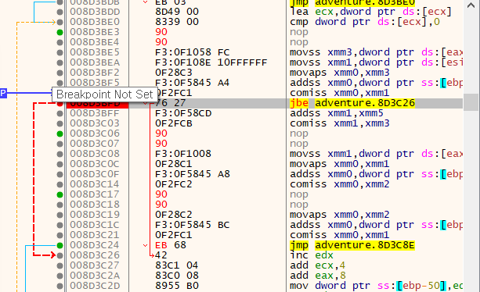Click opcode bytes 0F2FC2
This screenshot has height=292, width=480.
(174, 184)
